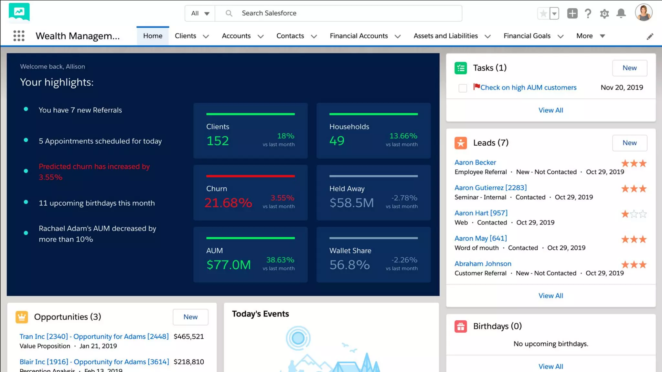
Task: Click the user profile avatar
Action: coord(644,13)
